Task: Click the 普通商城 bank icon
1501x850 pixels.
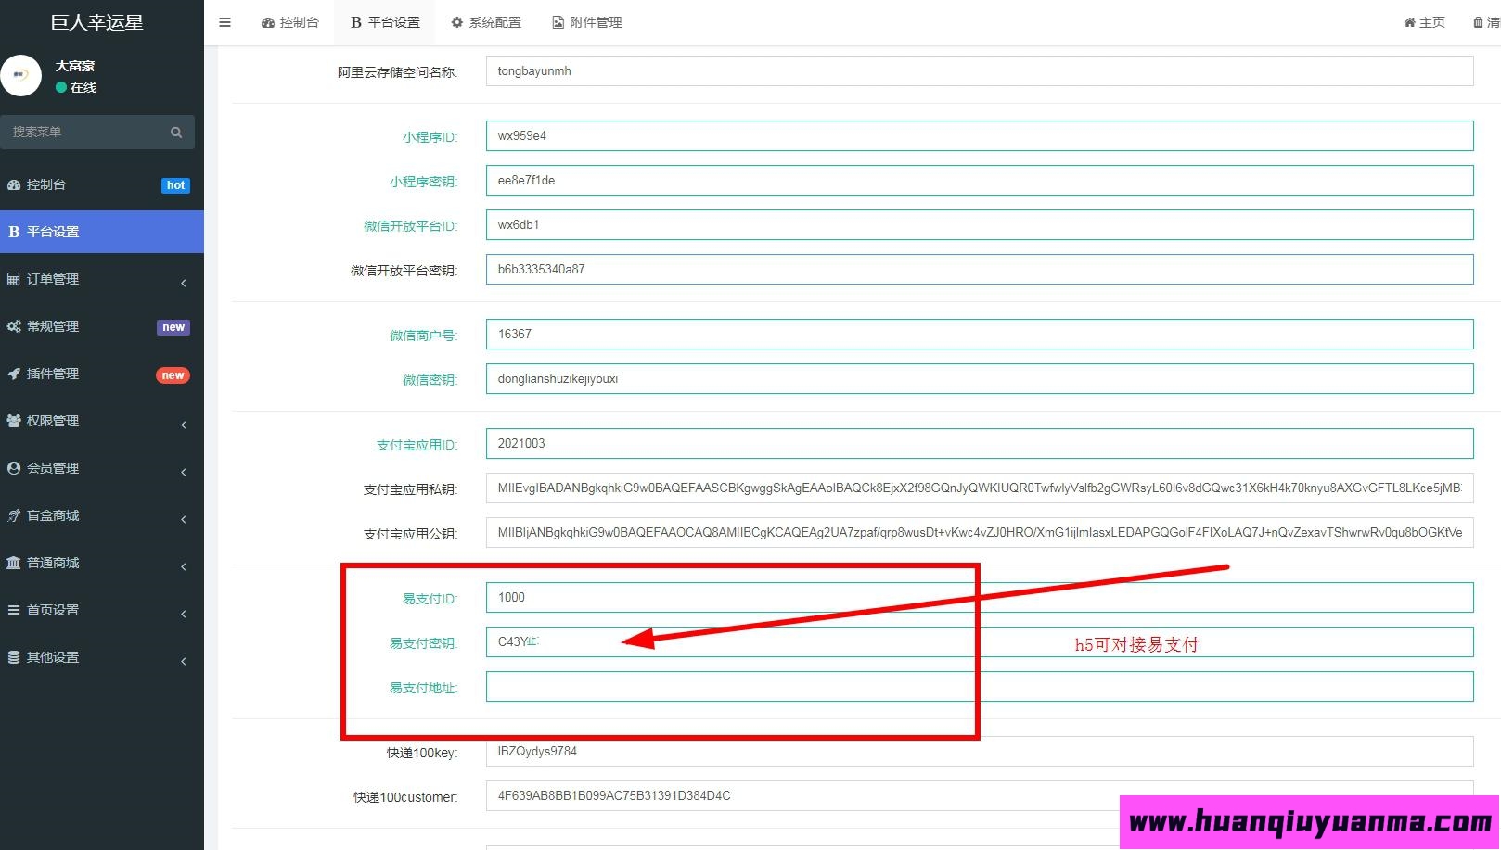Action: [x=14, y=563]
